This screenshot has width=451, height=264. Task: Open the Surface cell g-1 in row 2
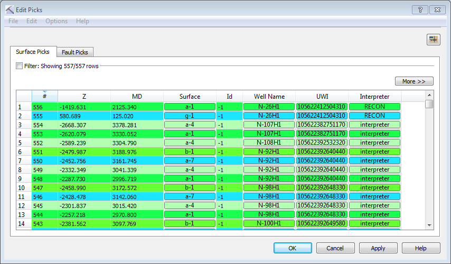tap(190, 116)
